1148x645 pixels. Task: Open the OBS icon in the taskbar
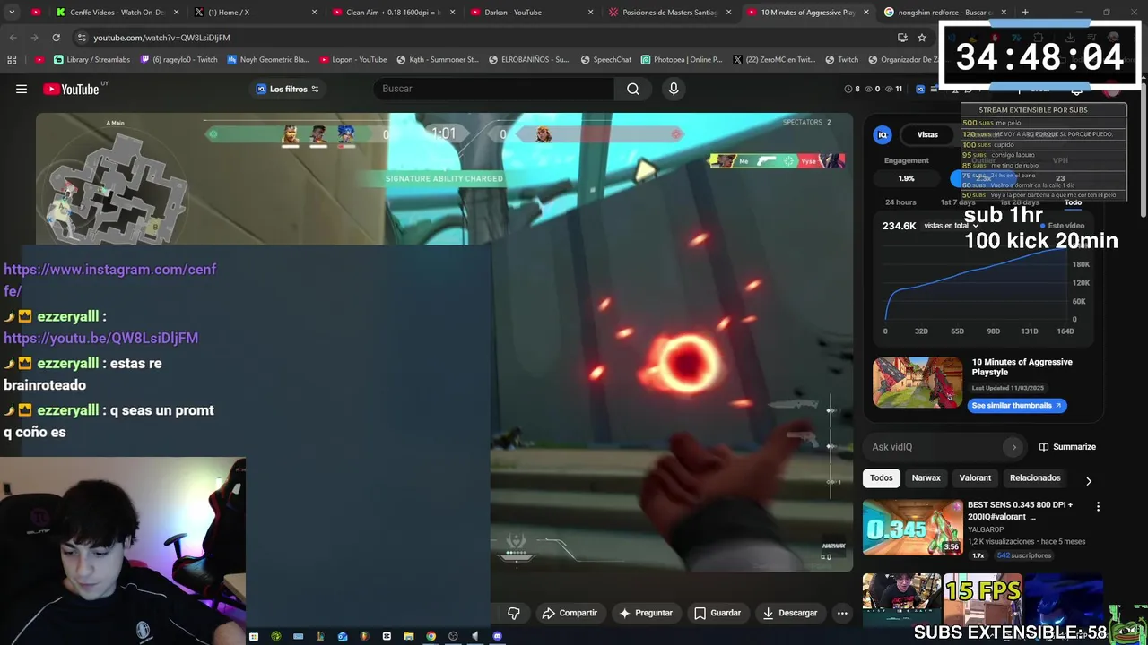[453, 636]
